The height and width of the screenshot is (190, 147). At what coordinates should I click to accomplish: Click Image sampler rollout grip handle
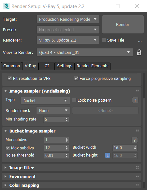click(138, 91)
